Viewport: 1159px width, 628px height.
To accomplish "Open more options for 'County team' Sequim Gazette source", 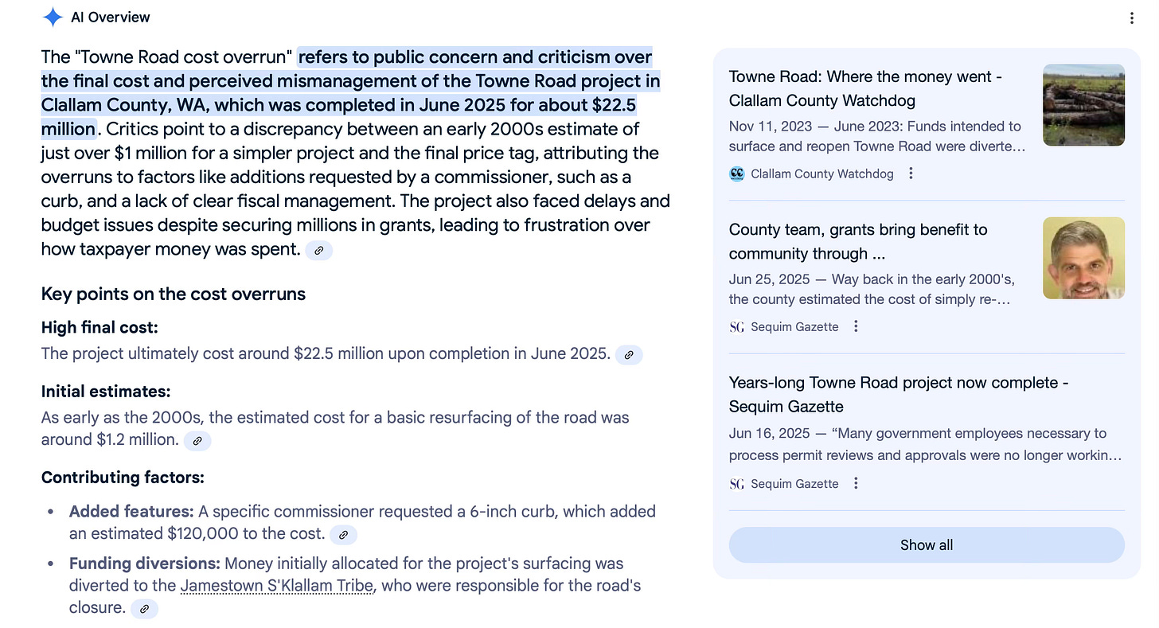I will 856,326.
